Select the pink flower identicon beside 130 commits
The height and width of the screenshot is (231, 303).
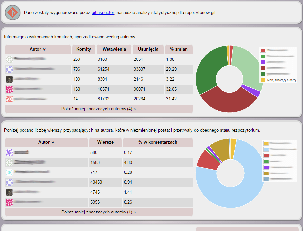tap(9, 89)
